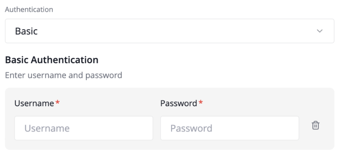This screenshot has width=340, height=154.
Task: Click the trash icon to delete credentials
Action: (315, 125)
